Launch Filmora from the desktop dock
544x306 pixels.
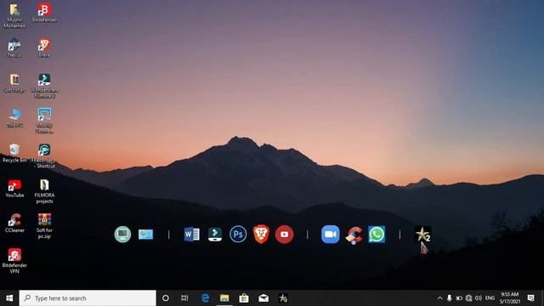click(215, 235)
